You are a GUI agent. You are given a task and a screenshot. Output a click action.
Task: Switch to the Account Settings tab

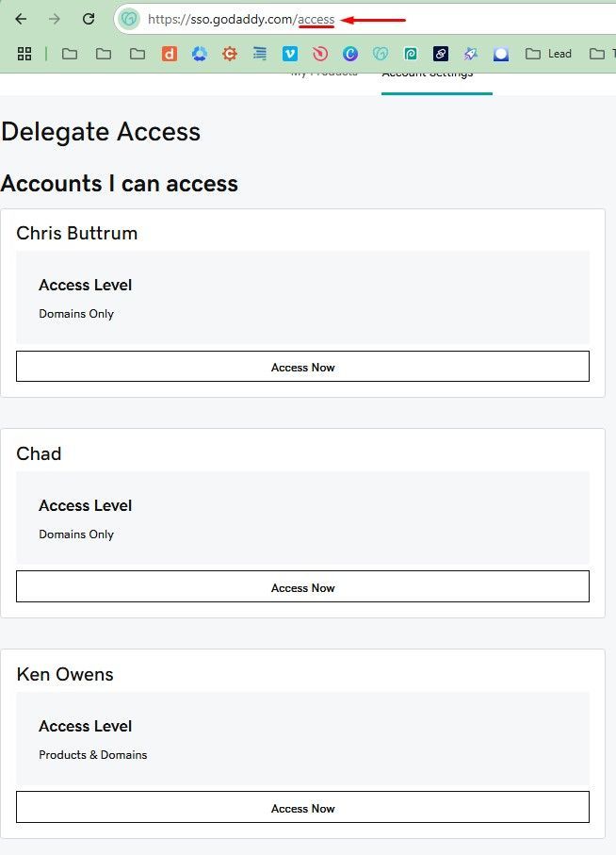click(428, 74)
